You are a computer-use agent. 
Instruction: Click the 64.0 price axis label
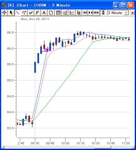click(x=10, y=112)
